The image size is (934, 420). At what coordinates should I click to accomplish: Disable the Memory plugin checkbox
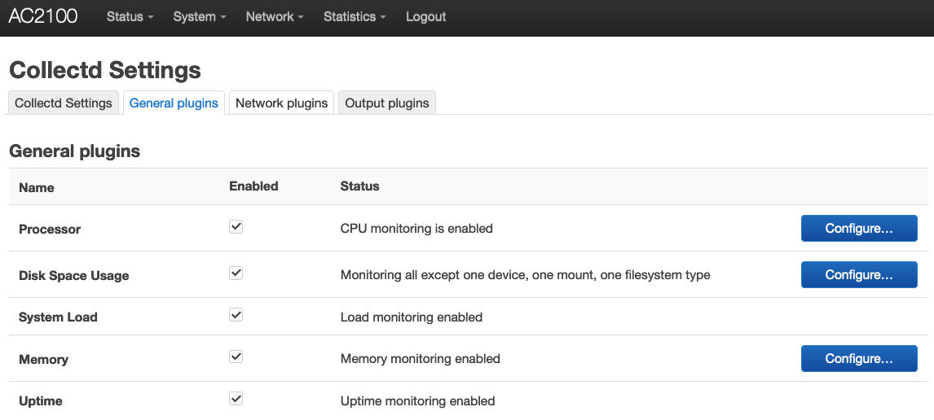click(236, 357)
